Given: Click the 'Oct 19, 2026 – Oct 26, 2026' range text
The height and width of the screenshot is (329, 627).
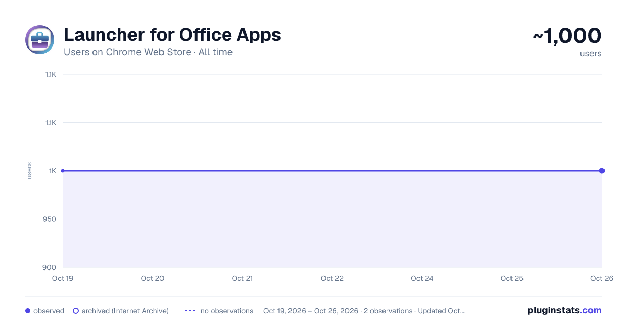Looking at the screenshot, I should (x=311, y=311).
